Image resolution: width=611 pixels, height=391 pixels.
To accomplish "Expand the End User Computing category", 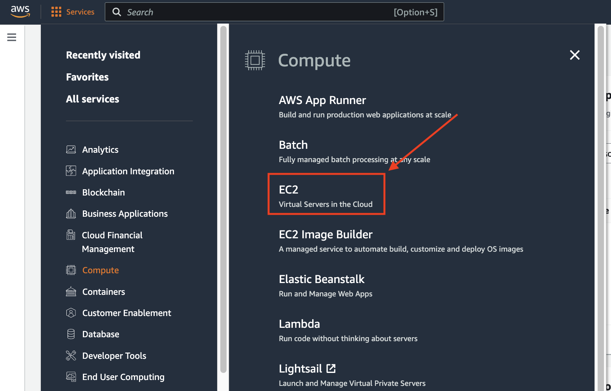I will [123, 377].
